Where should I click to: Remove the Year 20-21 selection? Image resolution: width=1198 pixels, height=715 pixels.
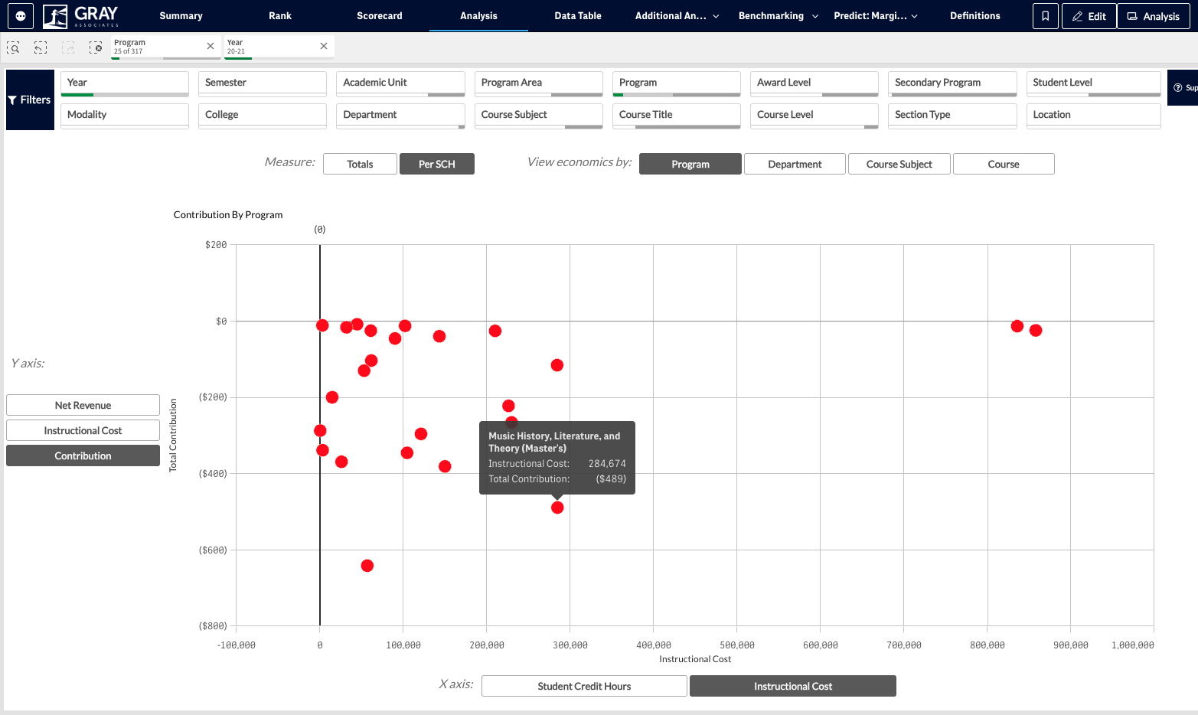(324, 46)
